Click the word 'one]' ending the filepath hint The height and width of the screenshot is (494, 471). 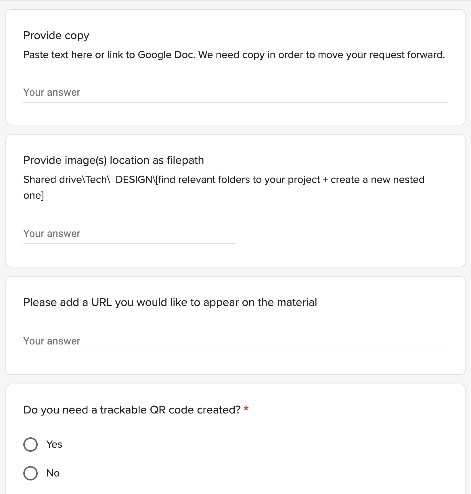click(x=34, y=196)
